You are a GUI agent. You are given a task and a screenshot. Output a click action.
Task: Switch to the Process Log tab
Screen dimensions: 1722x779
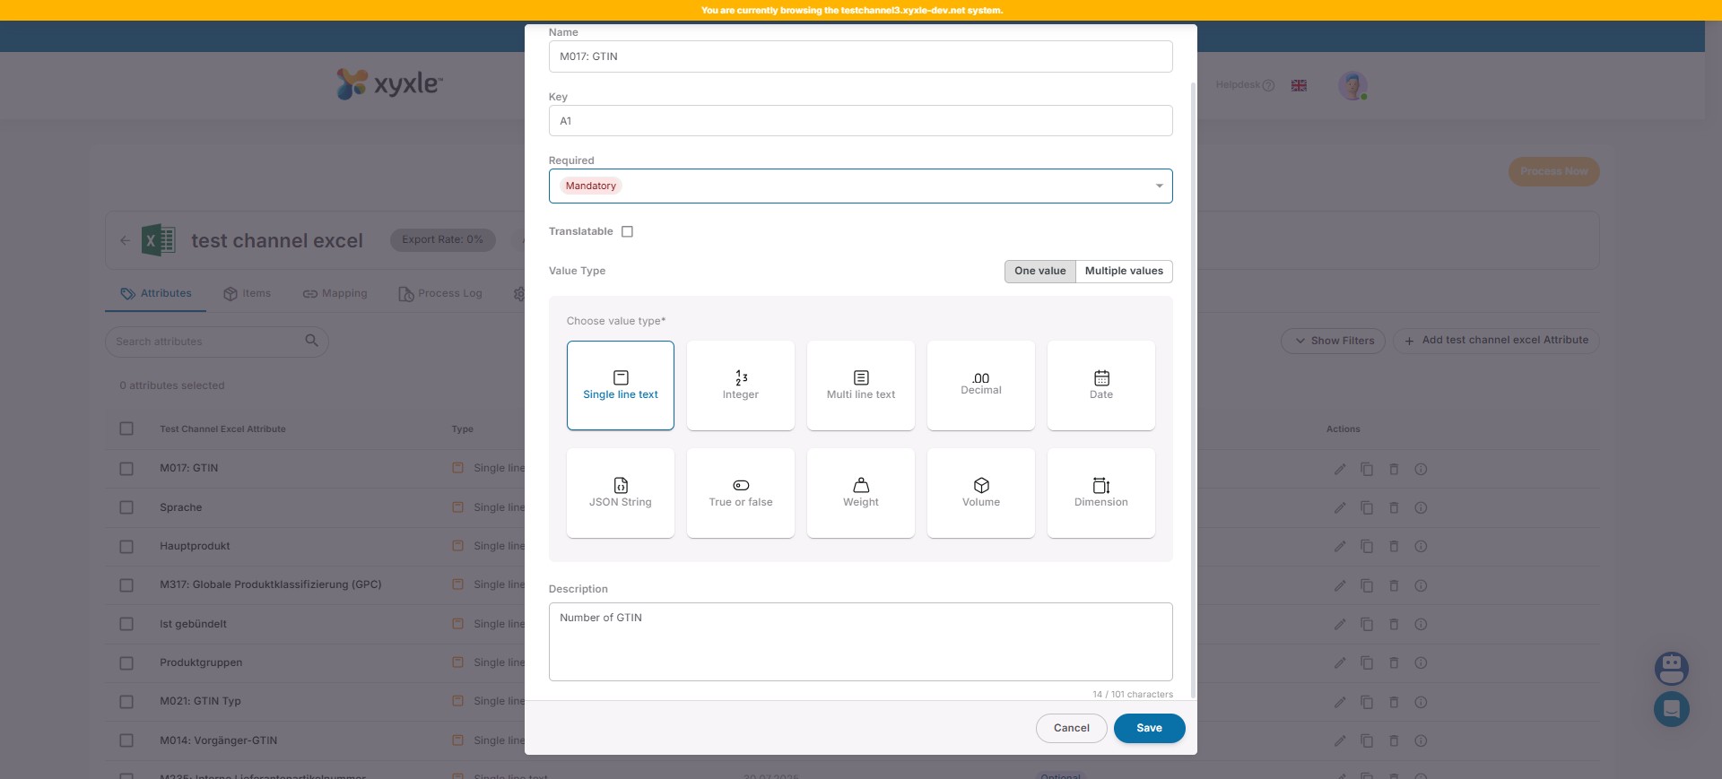440,294
